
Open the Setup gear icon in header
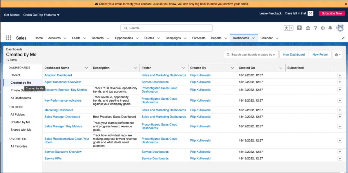(323, 28)
